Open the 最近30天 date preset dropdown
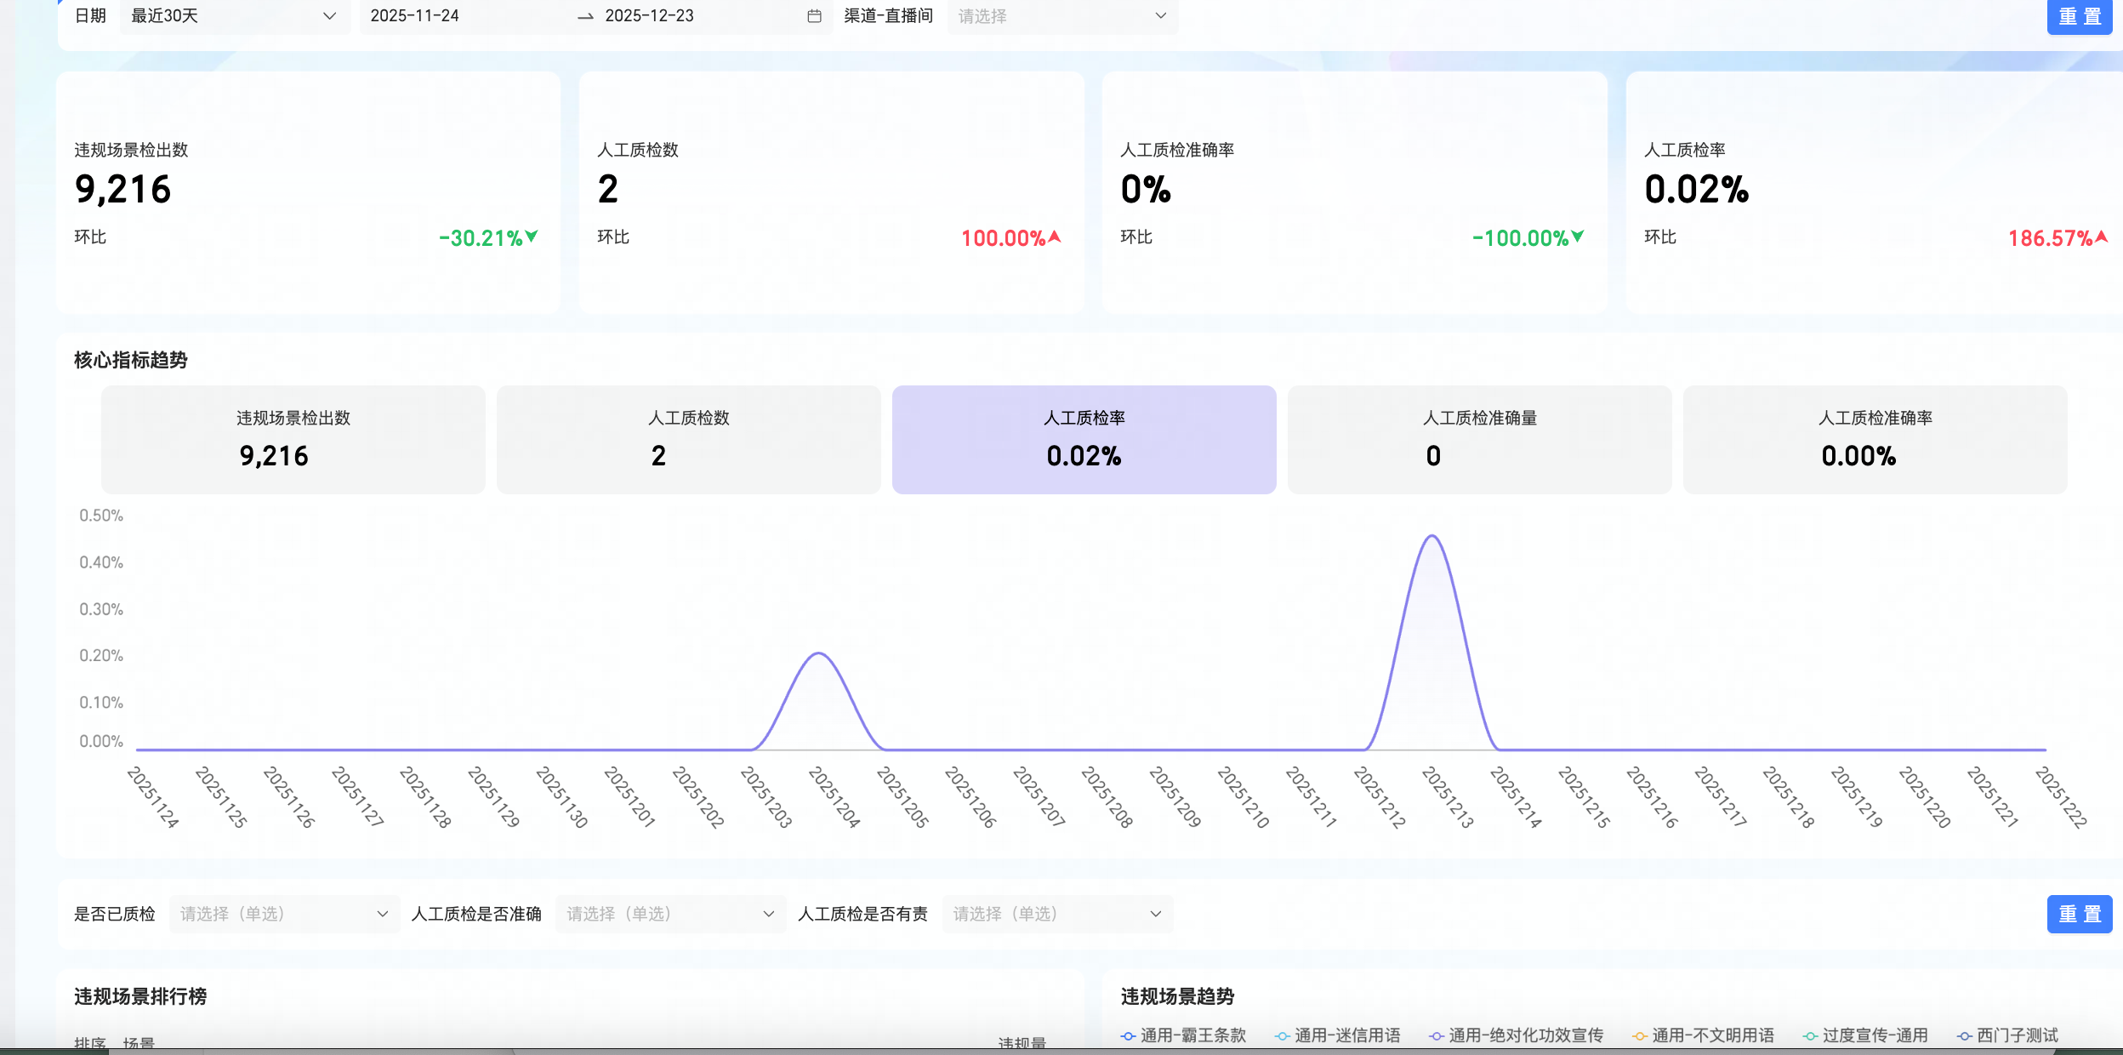2123x1055 pixels. point(234,16)
